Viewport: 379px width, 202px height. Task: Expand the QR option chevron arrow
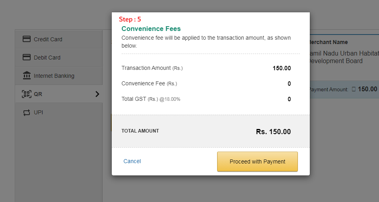pos(97,94)
